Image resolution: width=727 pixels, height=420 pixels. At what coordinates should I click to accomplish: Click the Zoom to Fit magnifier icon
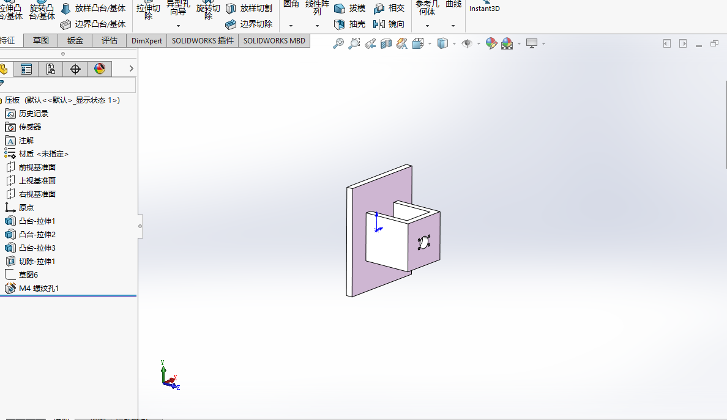[x=338, y=43]
